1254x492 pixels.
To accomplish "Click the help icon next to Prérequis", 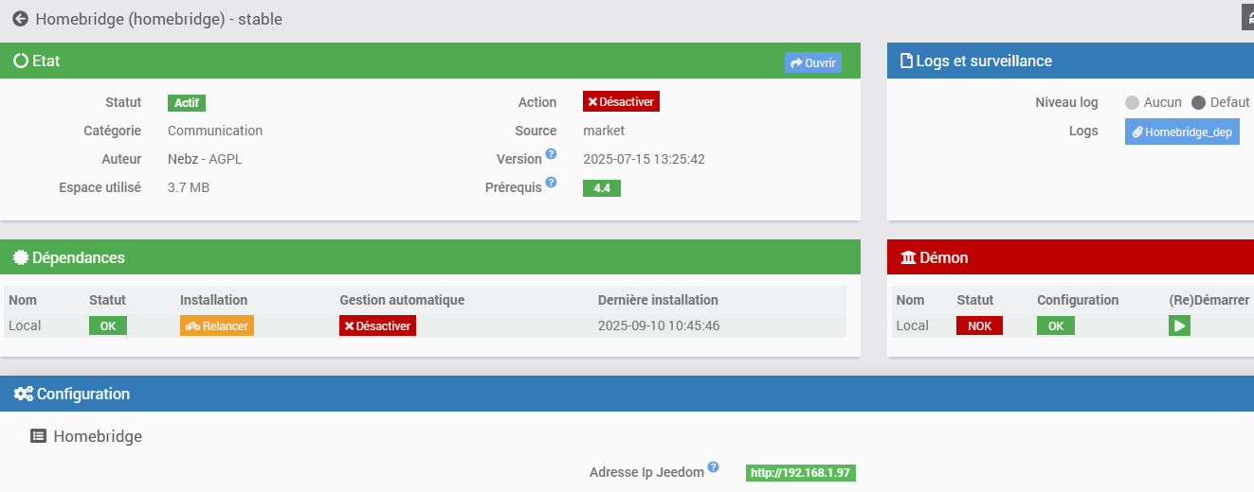I will [x=551, y=183].
